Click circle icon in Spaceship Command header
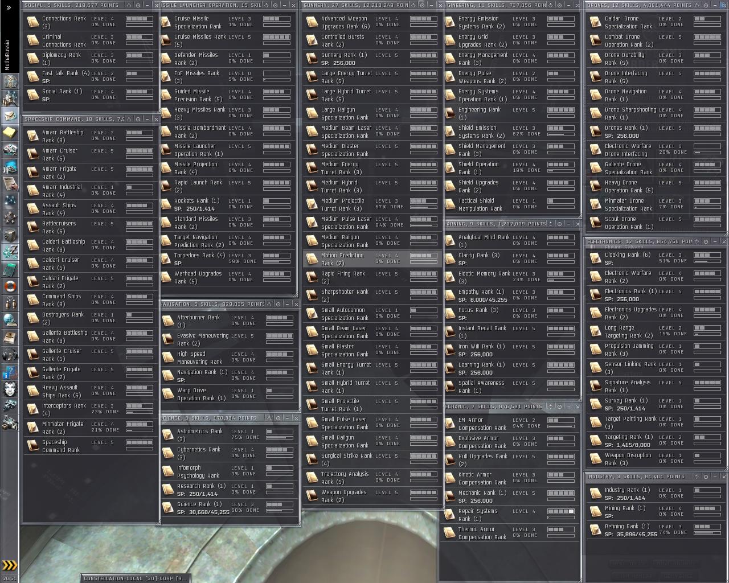Viewport: 729px width, 583px height. tap(138, 119)
